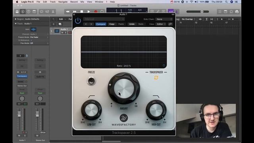Click the Paste button in plugin header

(121, 24)
